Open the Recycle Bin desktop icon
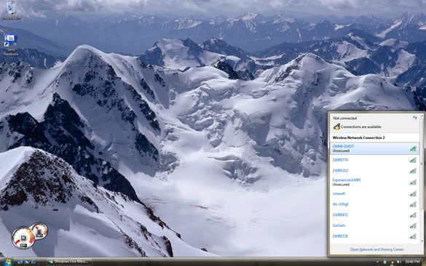 click(x=11, y=10)
